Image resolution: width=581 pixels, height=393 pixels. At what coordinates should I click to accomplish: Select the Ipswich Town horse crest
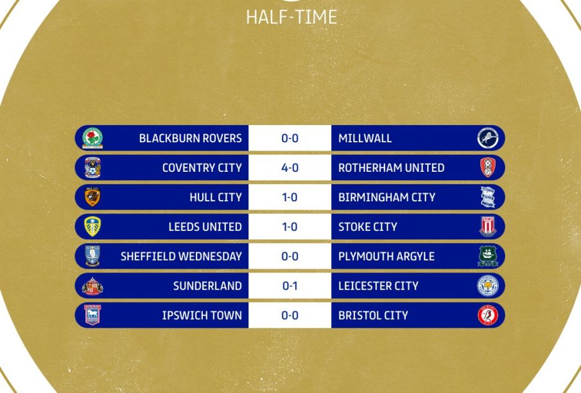tap(92, 315)
